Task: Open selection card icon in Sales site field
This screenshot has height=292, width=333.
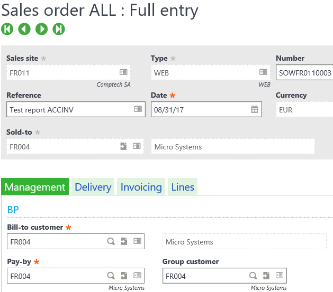Action: click(123, 72)
